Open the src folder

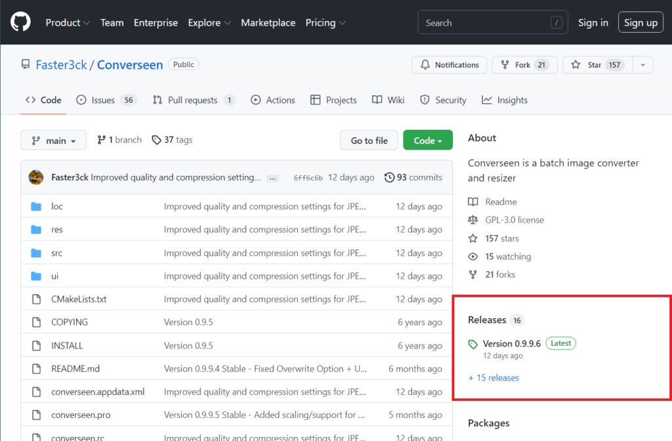click(56, 253)
